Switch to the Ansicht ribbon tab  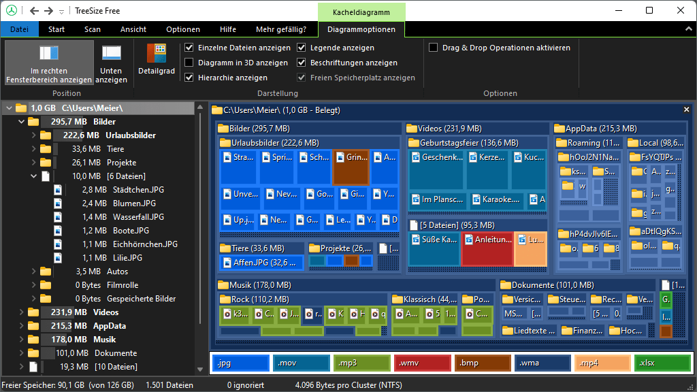133,29
